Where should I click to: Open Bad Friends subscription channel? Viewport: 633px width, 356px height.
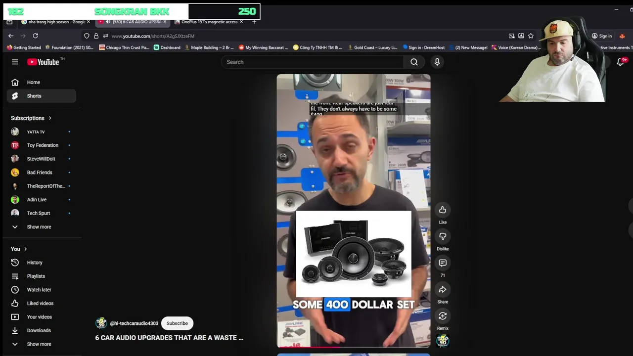42,173
